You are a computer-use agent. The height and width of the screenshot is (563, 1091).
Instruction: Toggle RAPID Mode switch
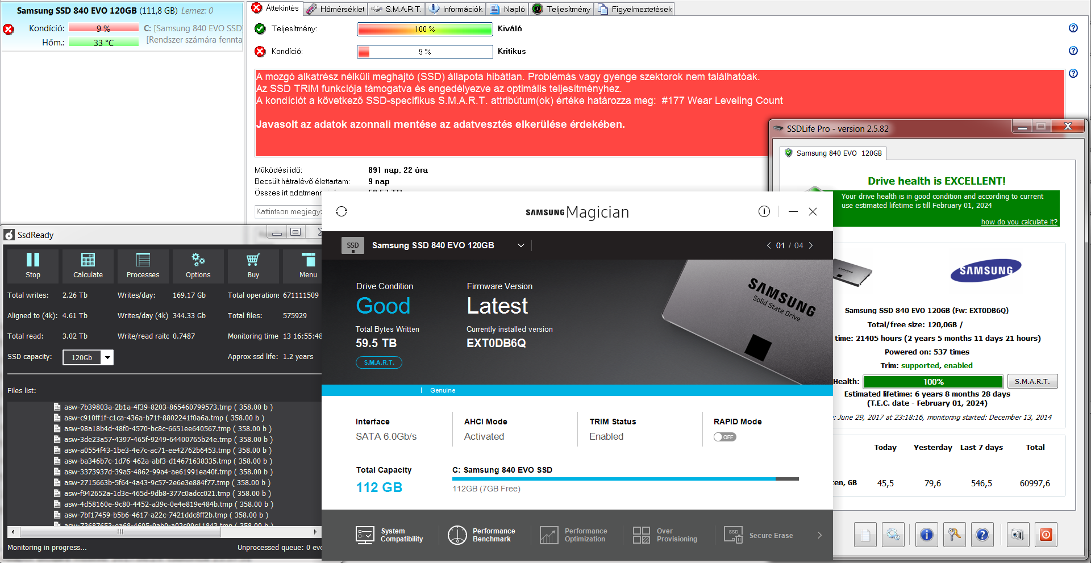pyautogui.click(x=725, y=437)
